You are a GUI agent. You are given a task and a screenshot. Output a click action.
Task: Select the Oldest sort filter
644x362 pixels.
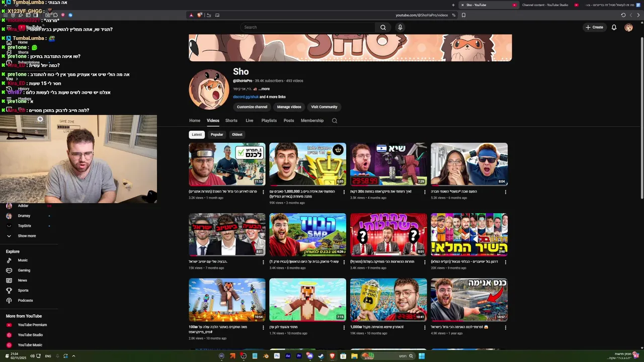pyautogui.click(x=237, y=135)
